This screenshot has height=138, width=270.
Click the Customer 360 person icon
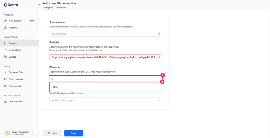point(5,72)
